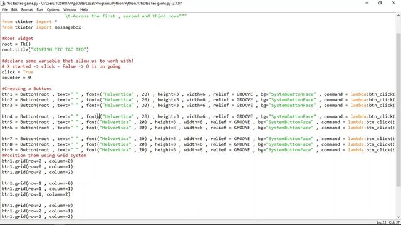Click the IDLE file icon in title bar
Viewport: 401px width, 225px height.
coord(3,3)
